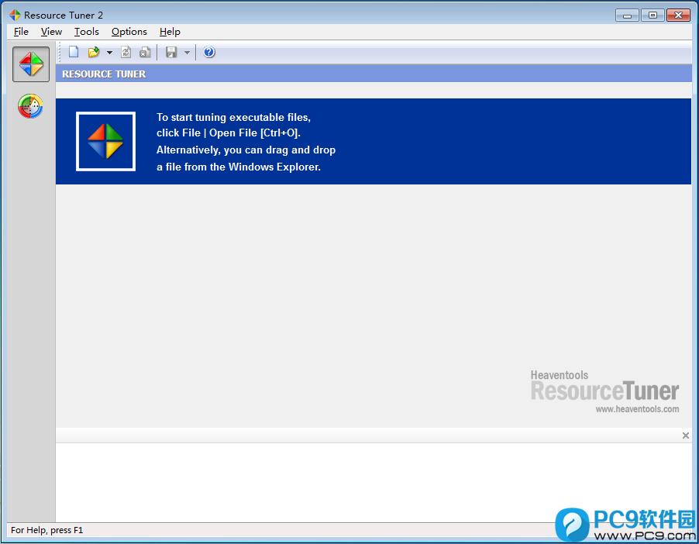Open the View menu

point(51,32)
